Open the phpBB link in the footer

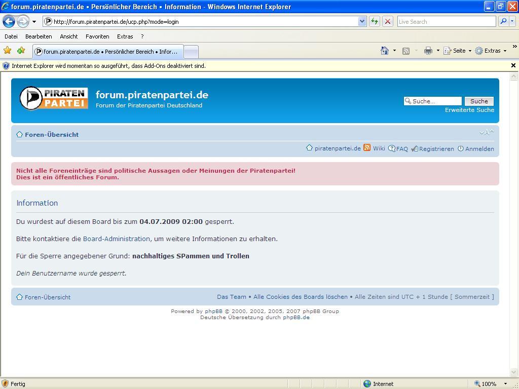pos(214,312)
